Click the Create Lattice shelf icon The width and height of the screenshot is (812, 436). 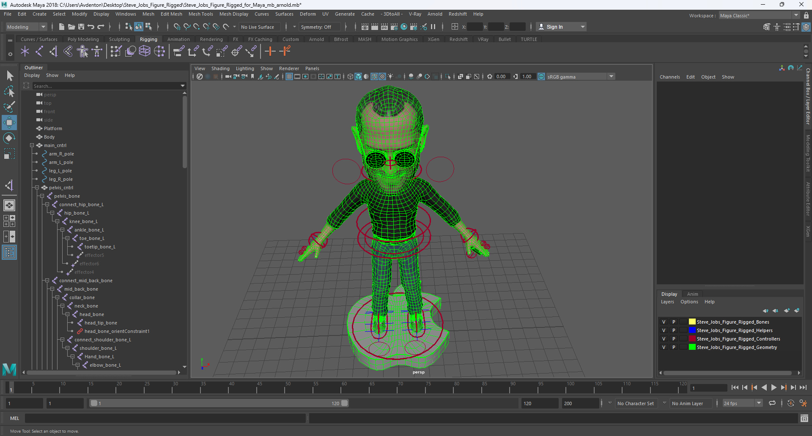[145, 52]
